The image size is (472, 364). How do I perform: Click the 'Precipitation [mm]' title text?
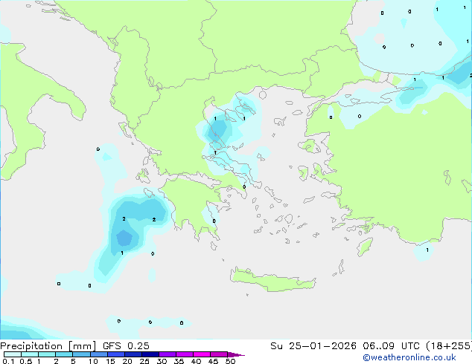click(48, 346)
